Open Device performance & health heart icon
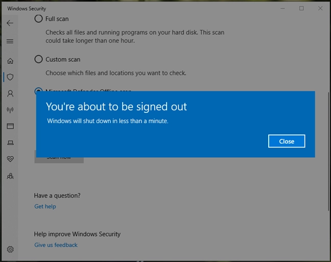This screenshot has width=331, height=262. (x=10, y=159)
